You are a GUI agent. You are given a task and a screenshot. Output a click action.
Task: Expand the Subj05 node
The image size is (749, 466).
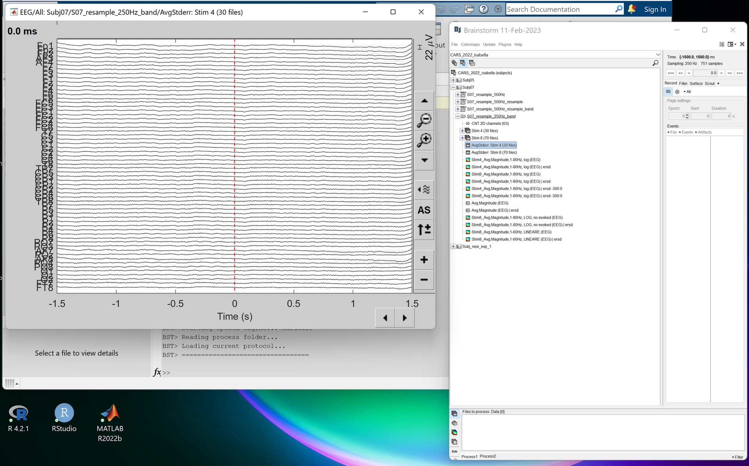click(x=453, y=80)
